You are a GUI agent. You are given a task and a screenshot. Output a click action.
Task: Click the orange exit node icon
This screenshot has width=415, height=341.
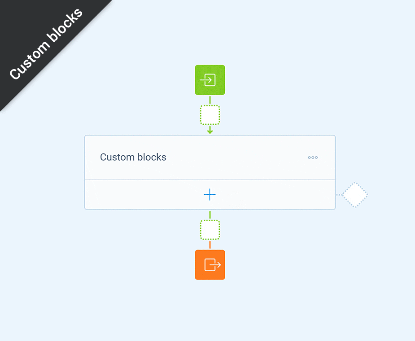[x=210, y=265]
